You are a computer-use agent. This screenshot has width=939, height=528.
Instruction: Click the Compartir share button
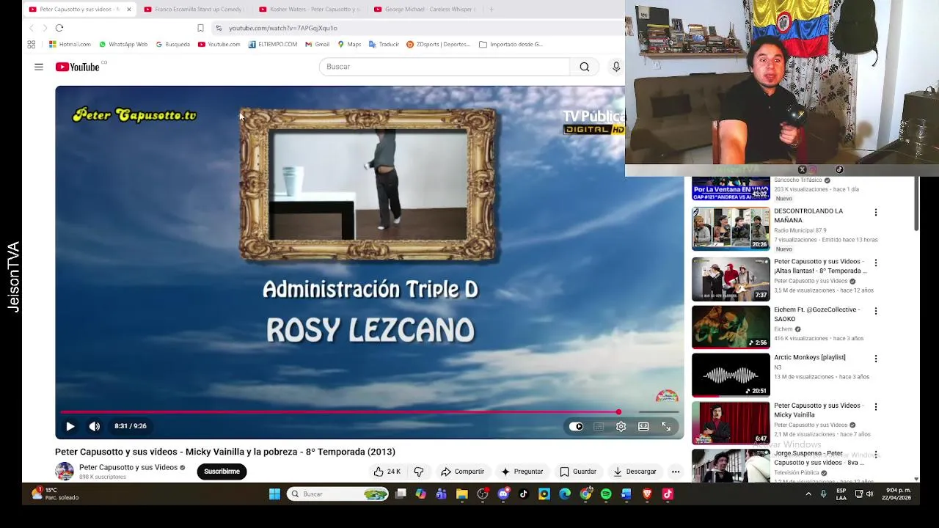(462, 472)
